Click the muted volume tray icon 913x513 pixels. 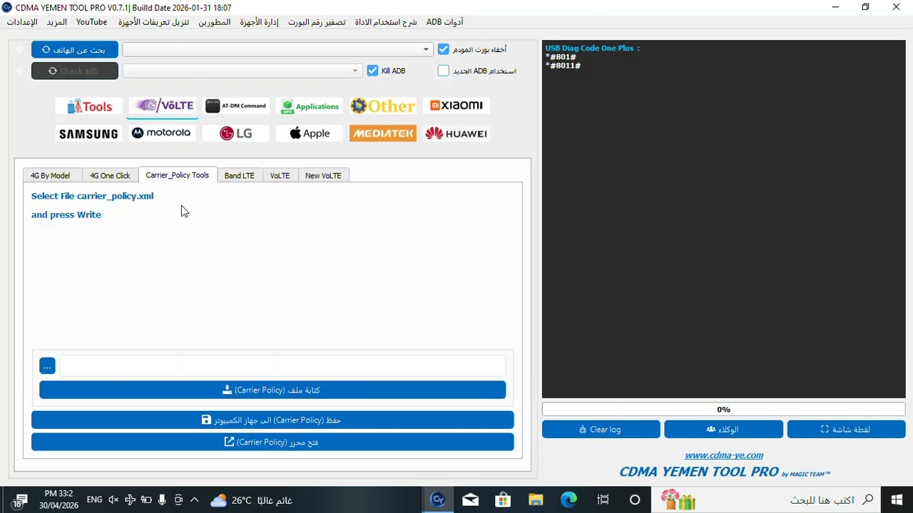pyautogui.click(x=113, y=500)
